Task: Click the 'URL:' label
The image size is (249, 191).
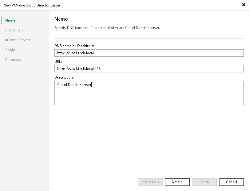Action: [x=58, y=61]
